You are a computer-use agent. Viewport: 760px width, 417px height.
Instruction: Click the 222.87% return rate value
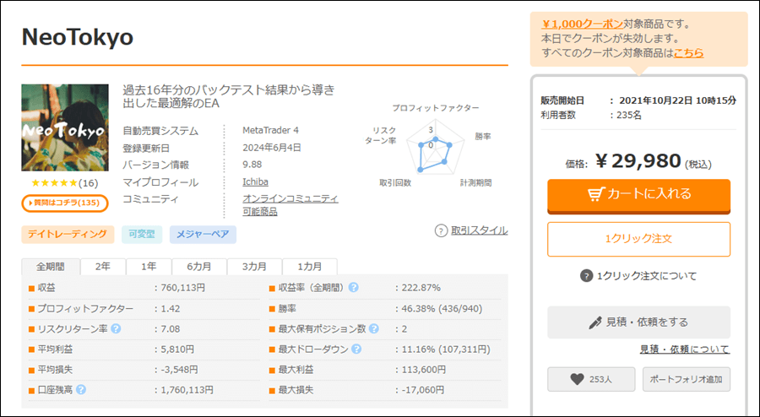421,288
